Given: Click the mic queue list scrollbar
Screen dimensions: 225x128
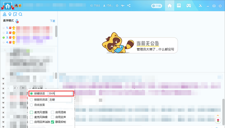Looking at the screenshot, I should tap(56, 31).
